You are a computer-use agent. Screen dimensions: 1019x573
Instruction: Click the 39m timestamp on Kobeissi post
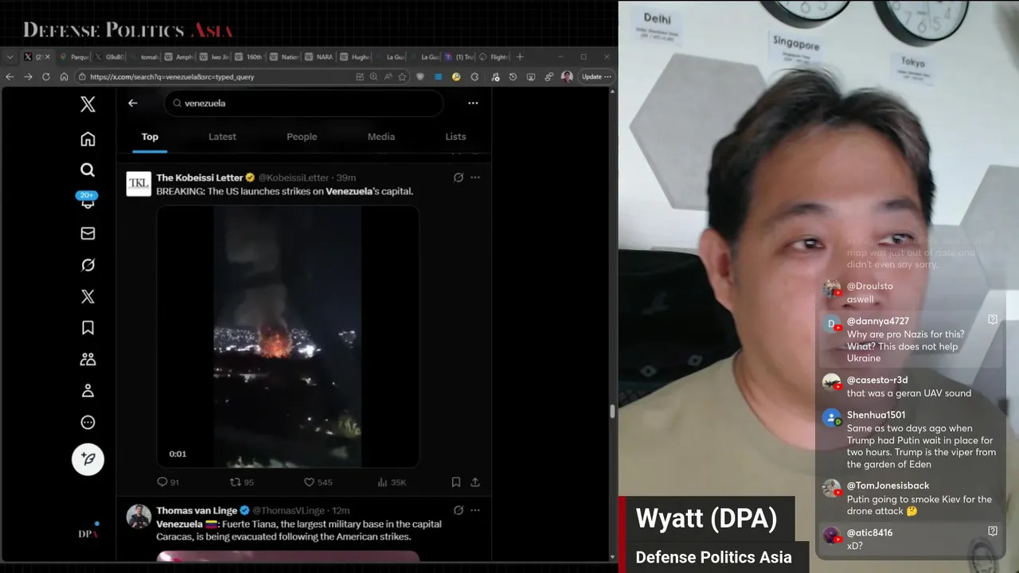tap(346, 177)
